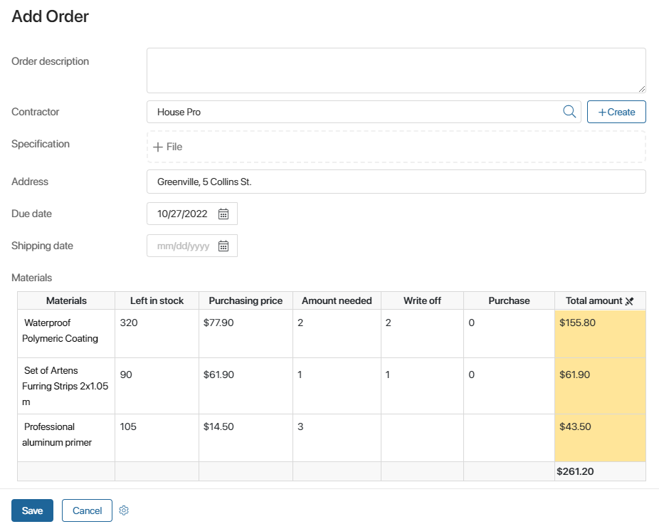Click the highlighted $155.80 total amount cell
Viewport: 659px width, 529px height.
point(599,332)
